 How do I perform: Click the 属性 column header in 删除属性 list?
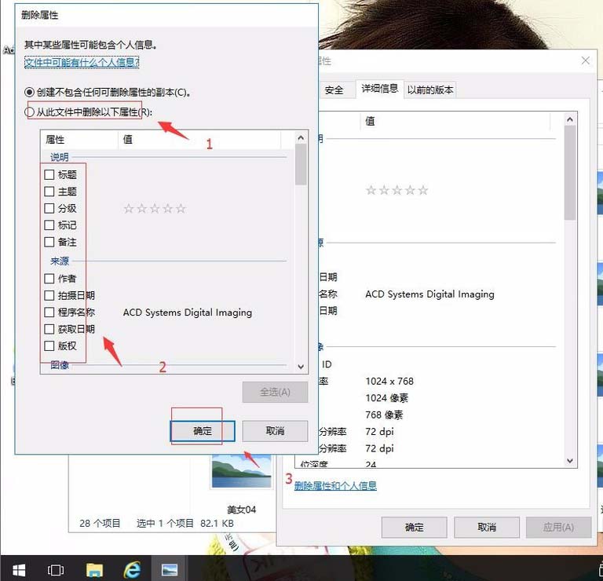tap(79, 139)
